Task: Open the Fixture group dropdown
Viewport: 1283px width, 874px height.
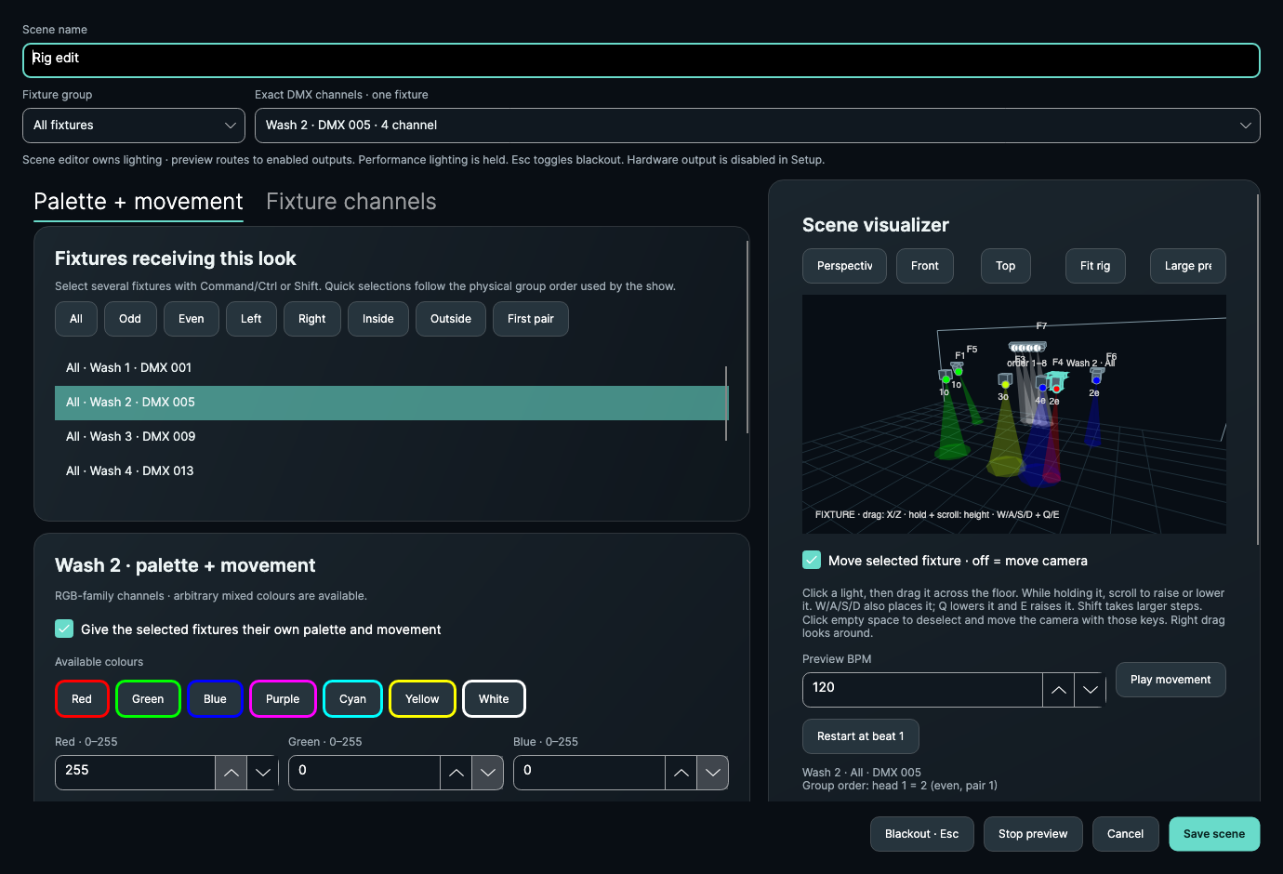Action: (x=134, y=126)
